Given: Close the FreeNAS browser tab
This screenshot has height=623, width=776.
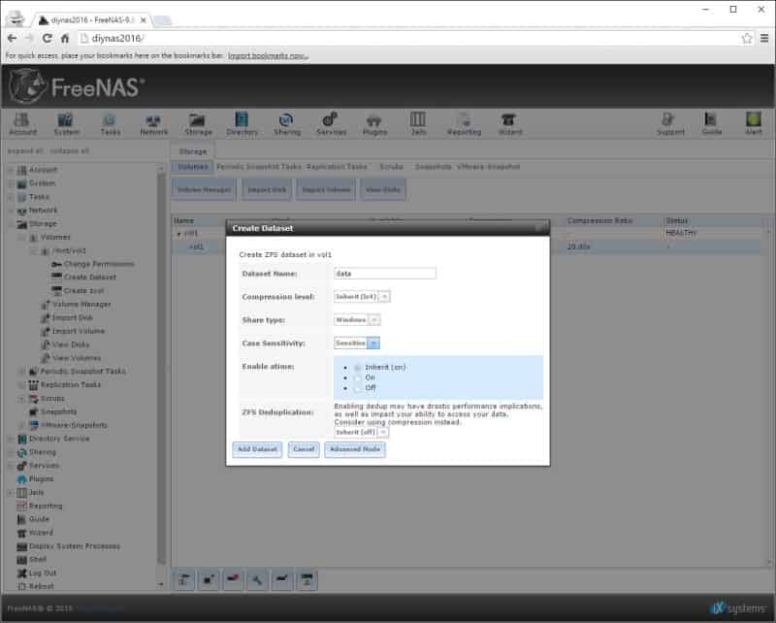Looking at the screenshot, I should pos(143,20).
